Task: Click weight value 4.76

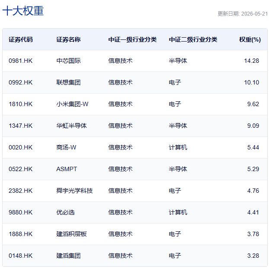Action: pyautogui.click(x=253, y=191)
